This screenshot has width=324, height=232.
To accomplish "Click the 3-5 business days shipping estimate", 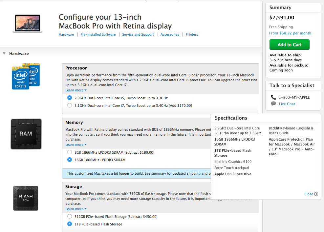I will click(x=285, y=60).
